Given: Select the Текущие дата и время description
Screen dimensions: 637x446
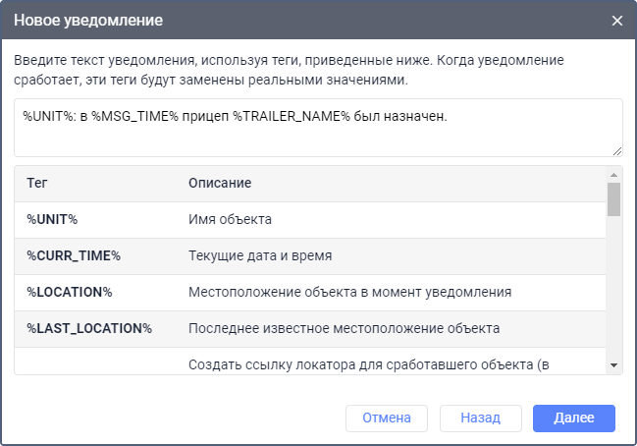Looking at the screenshot, I should [x=260, y=255].
